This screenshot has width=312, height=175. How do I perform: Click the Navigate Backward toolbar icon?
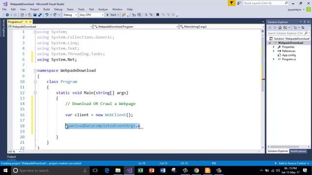tap(7, 15)
